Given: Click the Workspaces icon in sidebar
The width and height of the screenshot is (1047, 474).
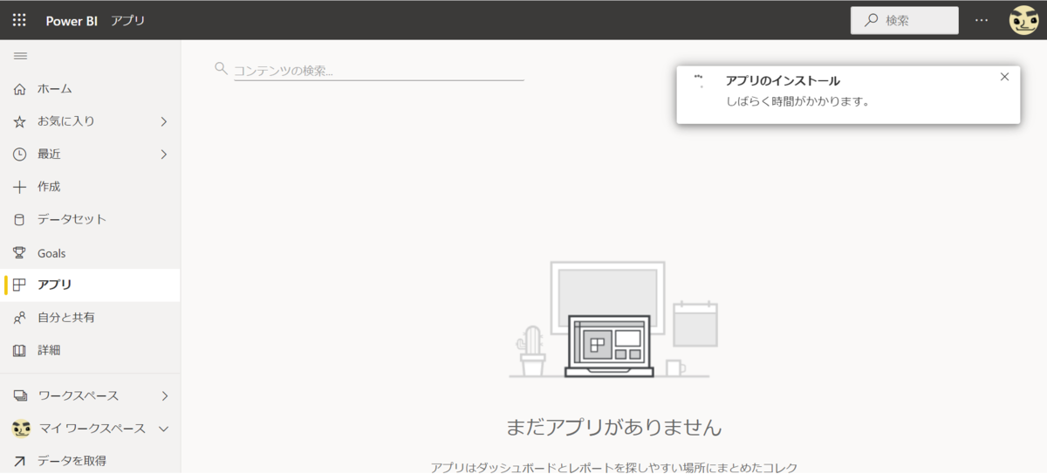Looking at the screenshot, I should (20, 395).
